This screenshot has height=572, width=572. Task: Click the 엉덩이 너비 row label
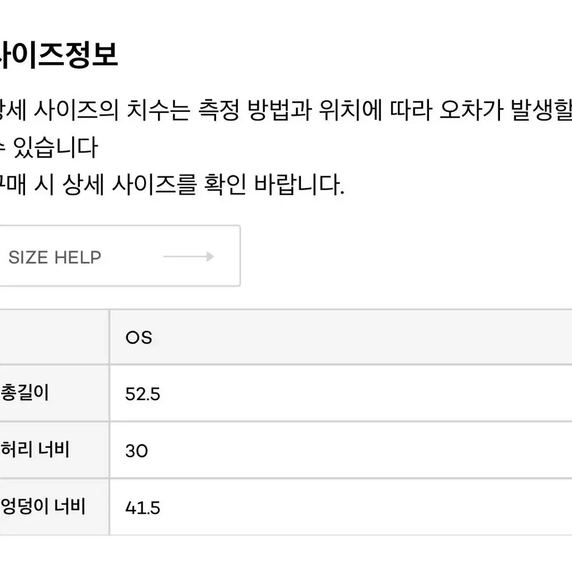click(43, 507)
